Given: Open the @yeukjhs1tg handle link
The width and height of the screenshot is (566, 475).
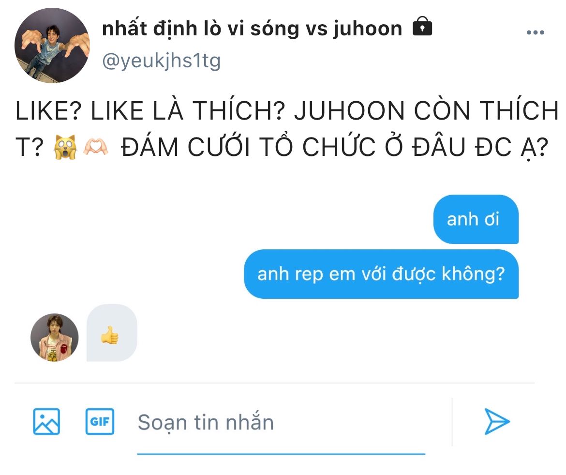Looking at the screenshot, I should 162,61.
